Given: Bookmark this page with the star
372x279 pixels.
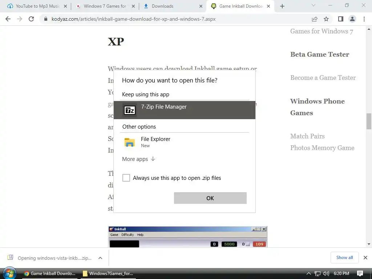Looking at the screenshot, I should coord(326,19).
